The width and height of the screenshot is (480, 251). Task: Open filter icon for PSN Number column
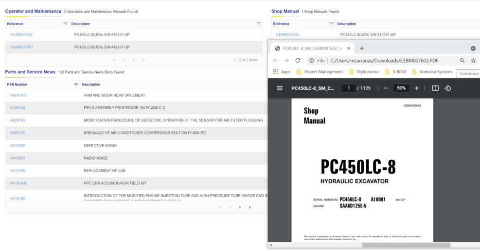click(x=76, y=84)
